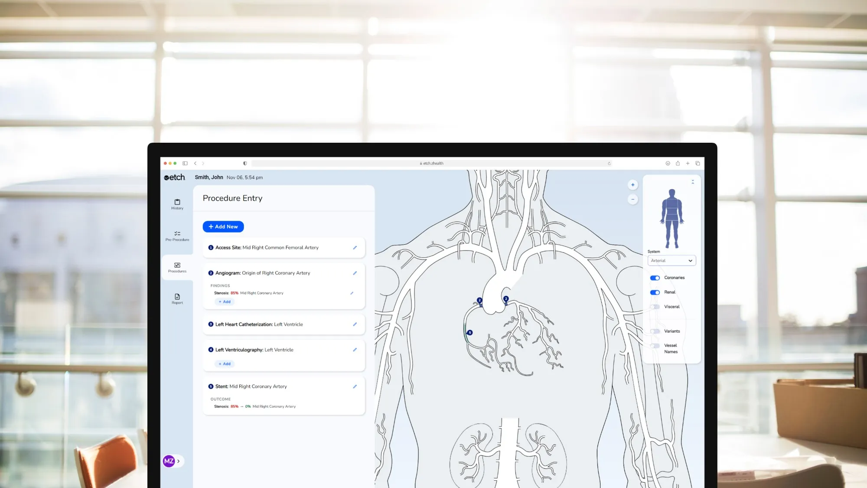
Task: Collapse the body systems panel via its chevron
Action: (693, 182)
